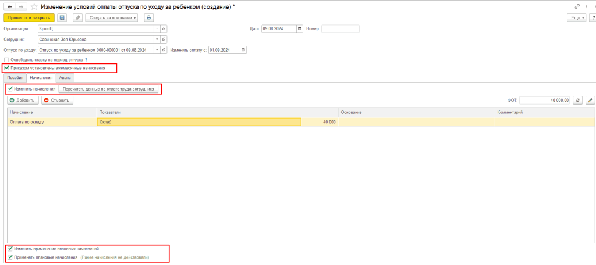The height and width of the screenshot is (265, 596).
Task: Go back using the left arrow
Action: pos(8,6)
